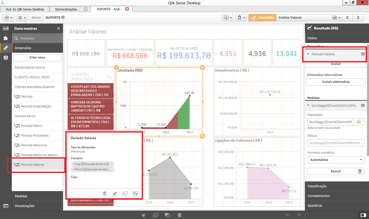Click the paste icon in bottom toolbar
Screen dimensions: 369x219
pyautogui.click(x=167, y=215)
